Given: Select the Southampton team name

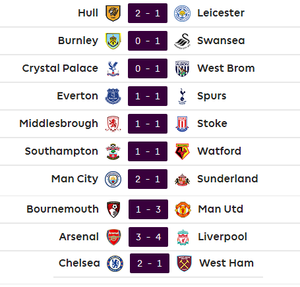Looking at the screenshot, I should 61,151.
